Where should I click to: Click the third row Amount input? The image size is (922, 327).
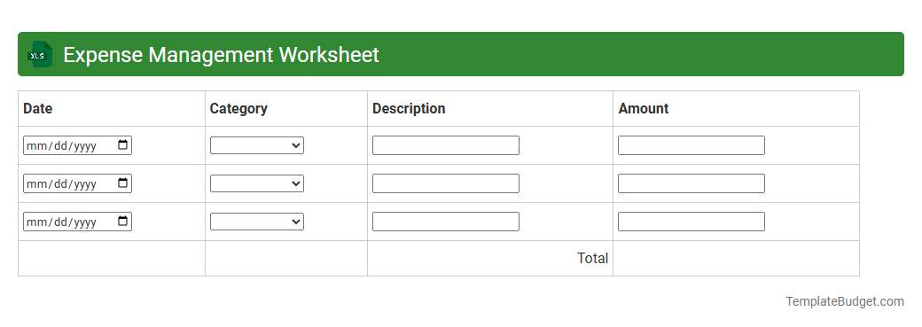click(691, 222)
